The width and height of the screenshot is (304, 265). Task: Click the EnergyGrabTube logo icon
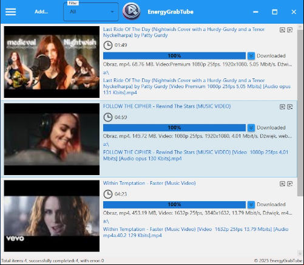click(131, 12)
